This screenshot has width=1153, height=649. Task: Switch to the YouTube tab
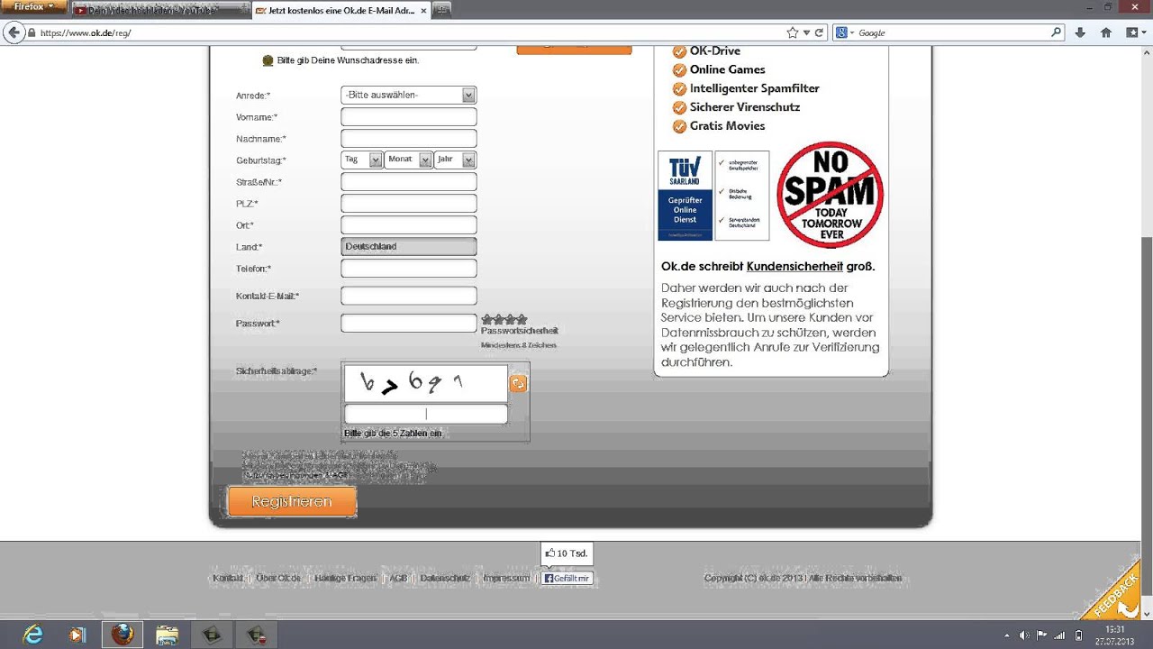tap(159, 11)
